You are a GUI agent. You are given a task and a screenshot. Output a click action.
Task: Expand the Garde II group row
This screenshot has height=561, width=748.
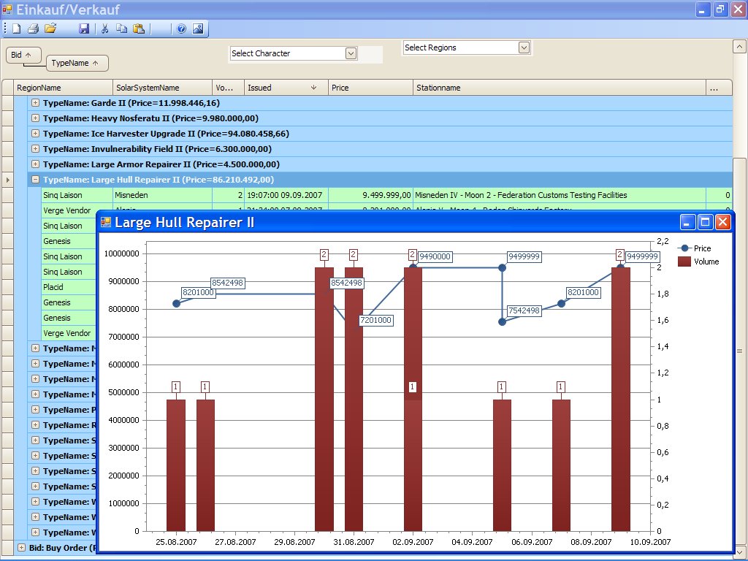(x=35, y=103)
